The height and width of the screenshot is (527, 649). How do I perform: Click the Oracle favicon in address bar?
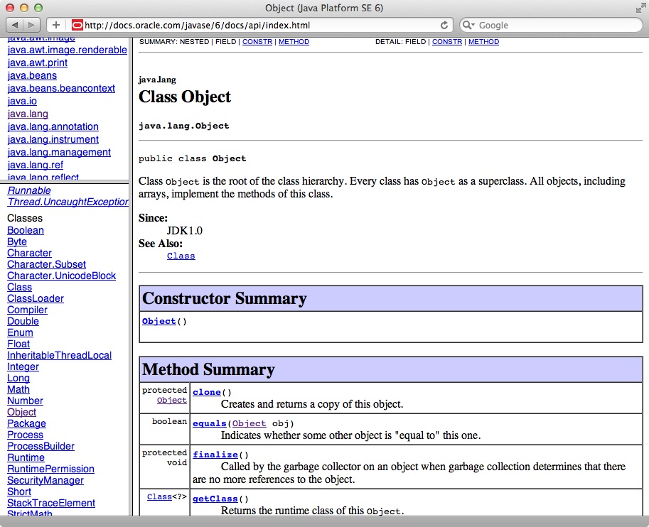click(77, 25)
